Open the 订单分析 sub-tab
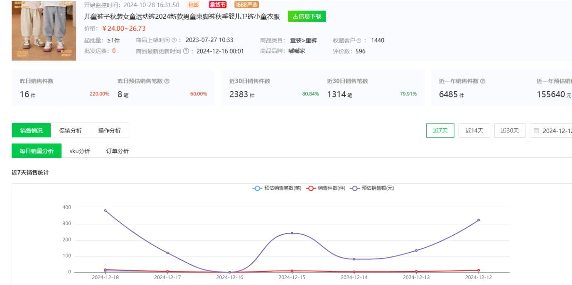 [x=117, y=151]
